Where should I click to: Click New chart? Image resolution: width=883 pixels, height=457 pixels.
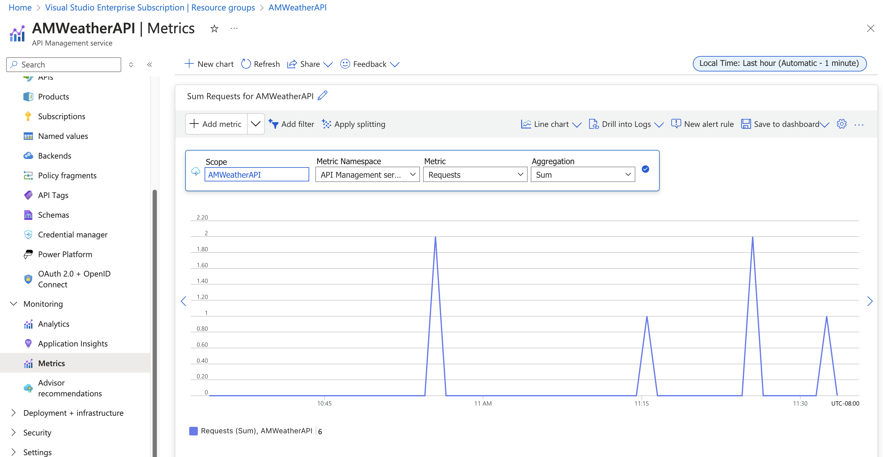click(209, 64)
